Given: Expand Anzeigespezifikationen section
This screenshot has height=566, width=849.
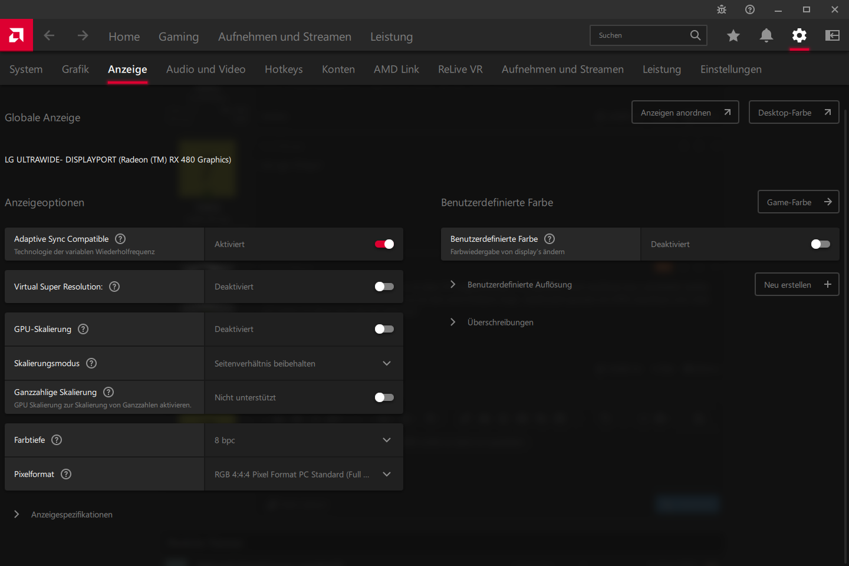Looking at the screenshot, I should pos(63,515).
